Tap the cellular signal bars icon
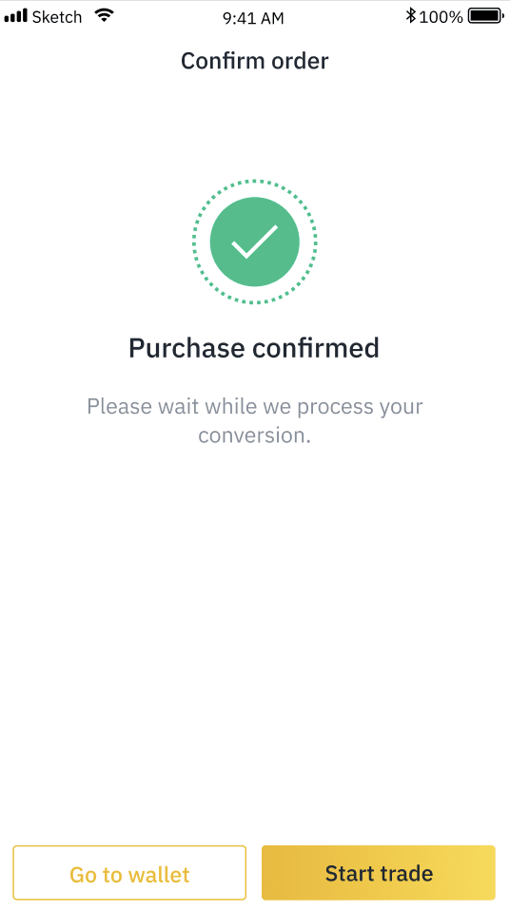Image resolution: width=510 pixels, height=911 pixels. 16,16
